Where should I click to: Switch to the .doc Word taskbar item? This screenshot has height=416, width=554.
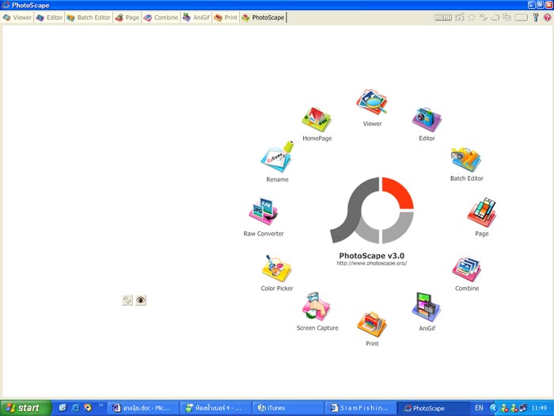coord(142,408)
